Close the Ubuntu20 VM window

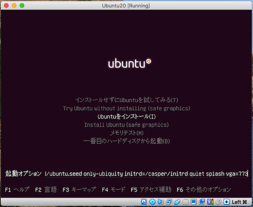coord(6,6)
